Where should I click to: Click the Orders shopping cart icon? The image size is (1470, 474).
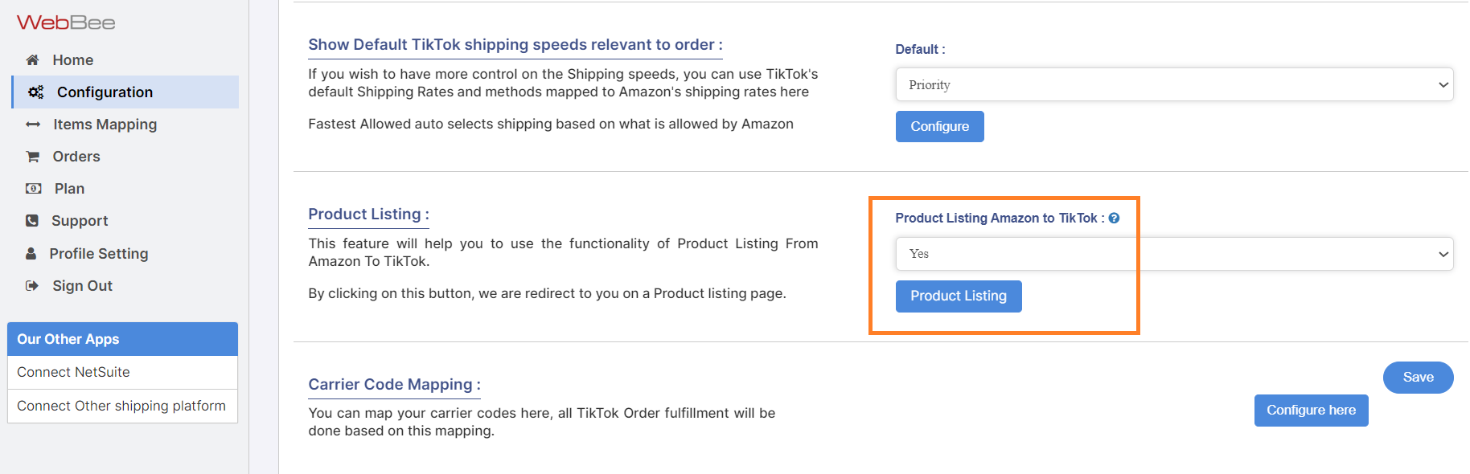(33, 157)
